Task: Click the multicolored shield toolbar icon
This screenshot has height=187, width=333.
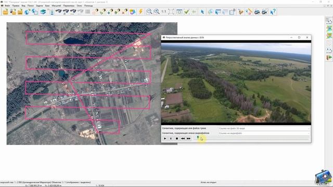Action: click(x=132, y=11)
